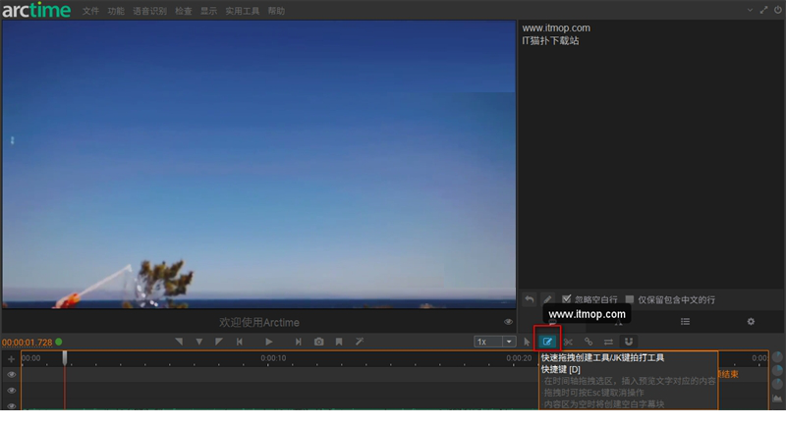
Task: Click the top-right chevron down icon
Action: point(750,10)
